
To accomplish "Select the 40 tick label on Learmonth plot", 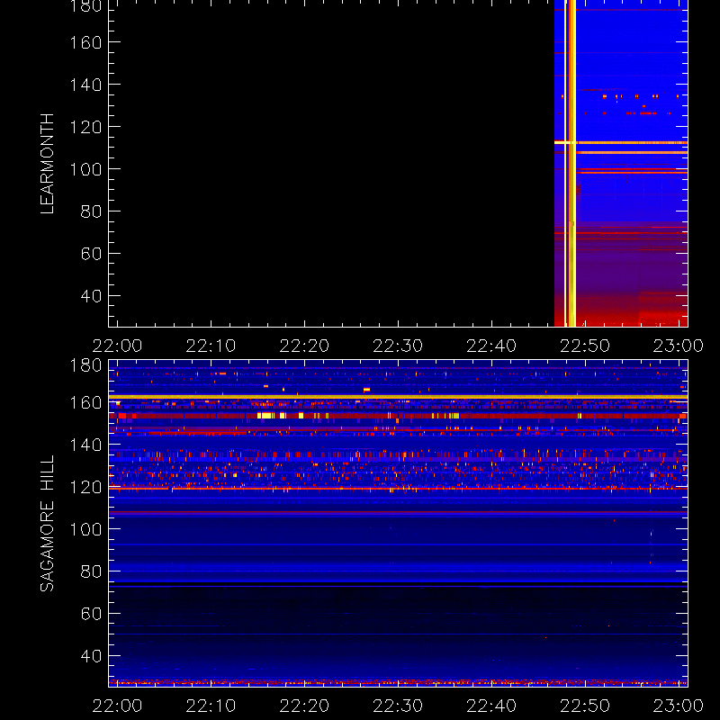I will click(x=91, y=296).
